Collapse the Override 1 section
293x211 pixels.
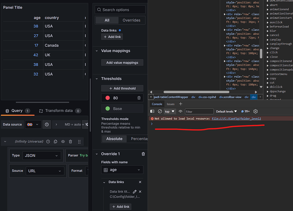point(97,154)
